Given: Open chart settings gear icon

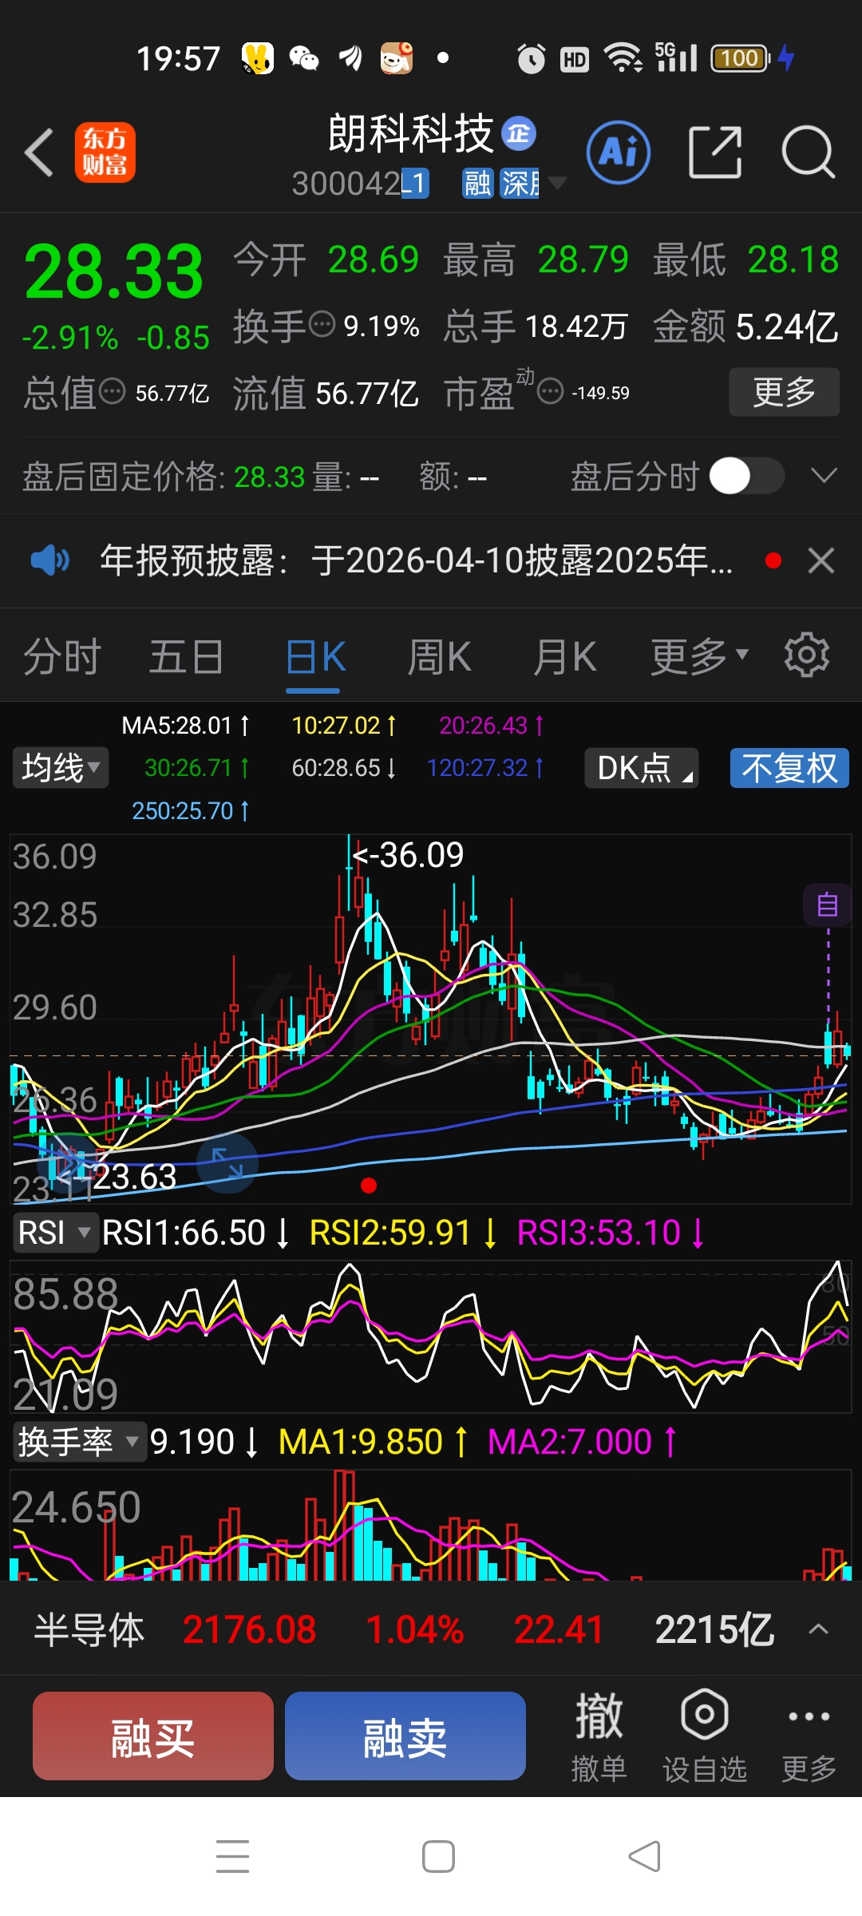Looking at the screenshot, I should [x=807, y=655].
